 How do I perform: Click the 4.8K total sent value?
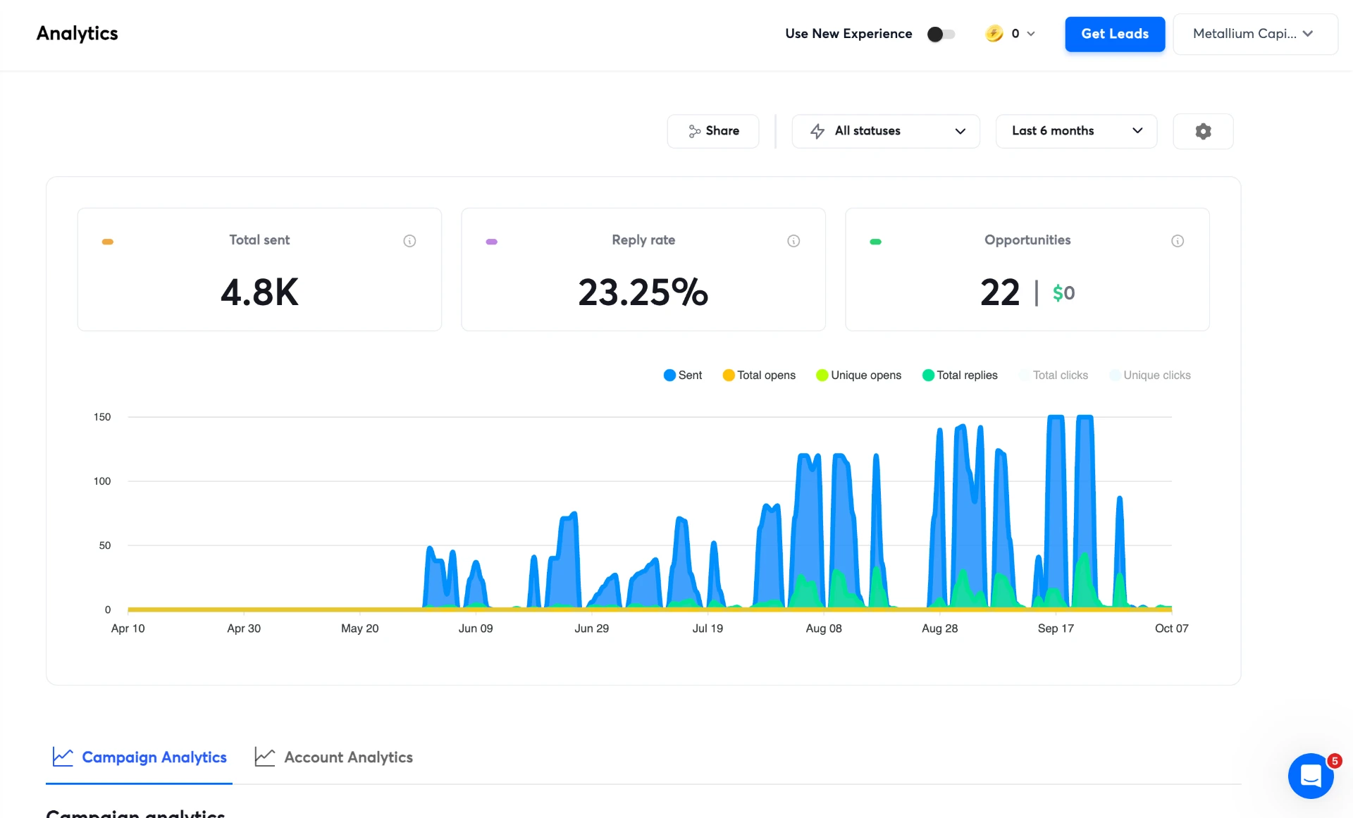(259, 292)
